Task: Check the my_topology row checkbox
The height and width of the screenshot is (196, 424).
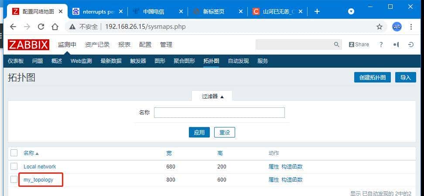Action: point(14,179)
